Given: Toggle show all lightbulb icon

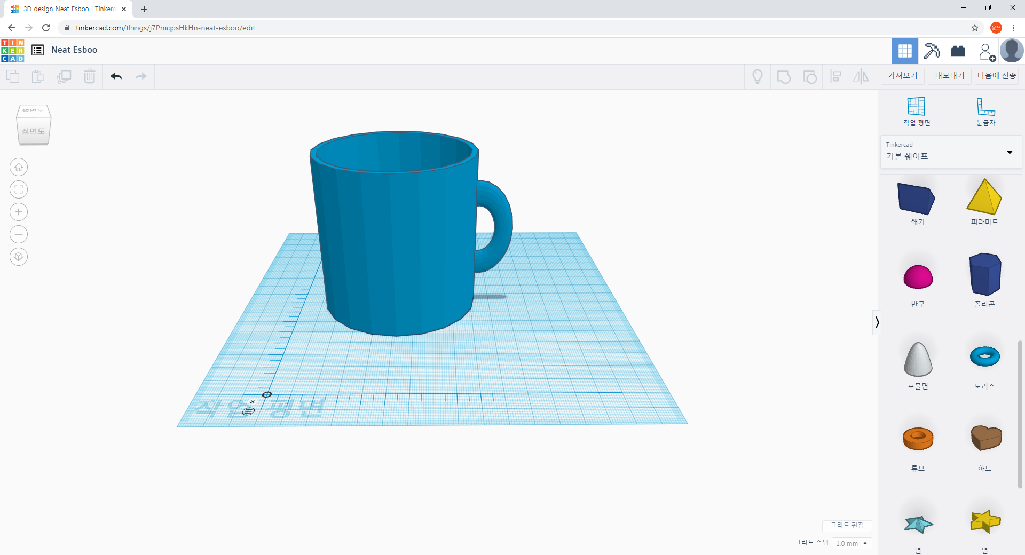Looking at the screenshot, I should coord(758,77).
